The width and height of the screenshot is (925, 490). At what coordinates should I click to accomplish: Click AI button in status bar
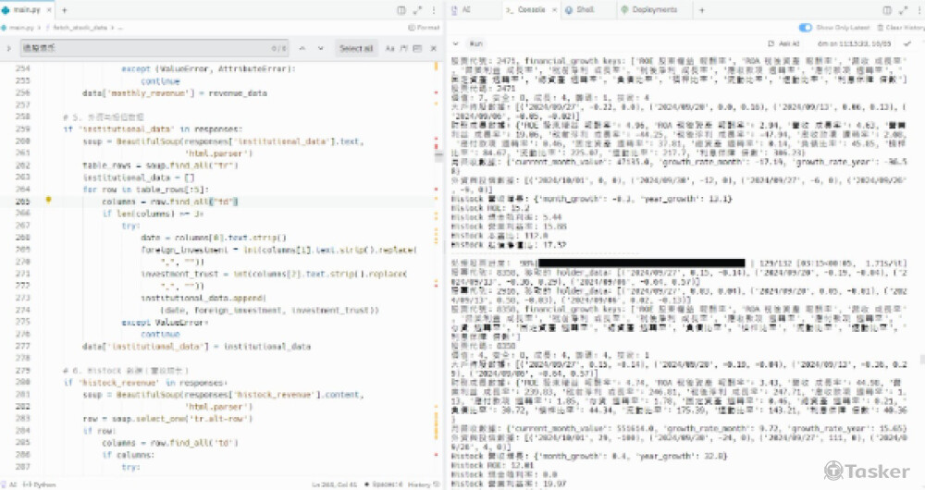point(9,484)
